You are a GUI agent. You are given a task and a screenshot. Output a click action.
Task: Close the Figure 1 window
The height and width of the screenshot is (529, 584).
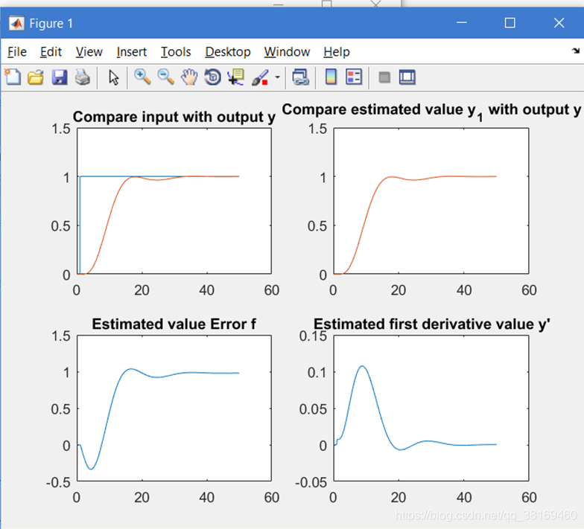pyautogui.click(x=559, y=22)
